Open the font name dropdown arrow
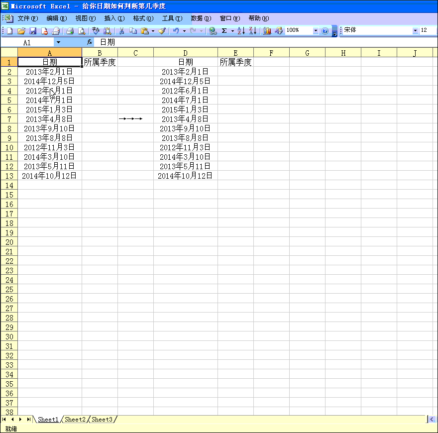 (415, 31)
